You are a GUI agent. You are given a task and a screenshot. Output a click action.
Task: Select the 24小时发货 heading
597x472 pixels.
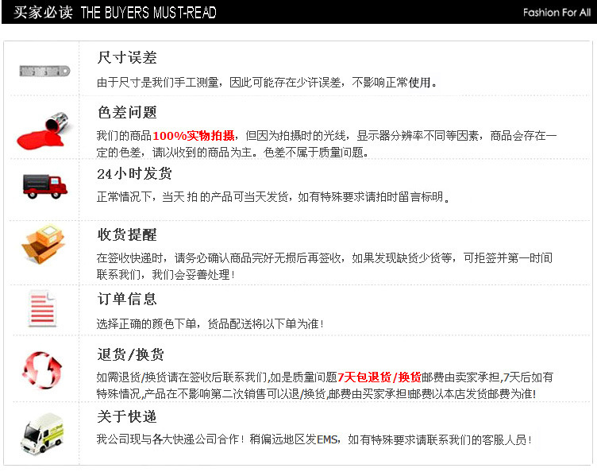click(134, 174)
